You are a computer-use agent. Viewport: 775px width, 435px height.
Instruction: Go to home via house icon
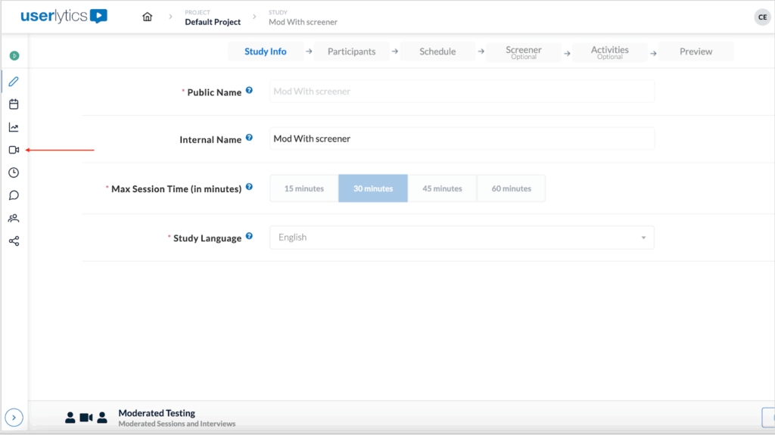tap(148, 17)
